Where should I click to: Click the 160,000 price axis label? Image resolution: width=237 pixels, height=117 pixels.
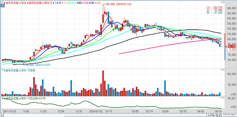[x=231, y=8]
